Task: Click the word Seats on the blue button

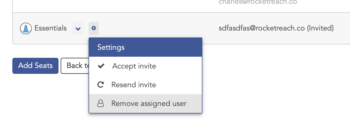Action: [x=44, y=66]
